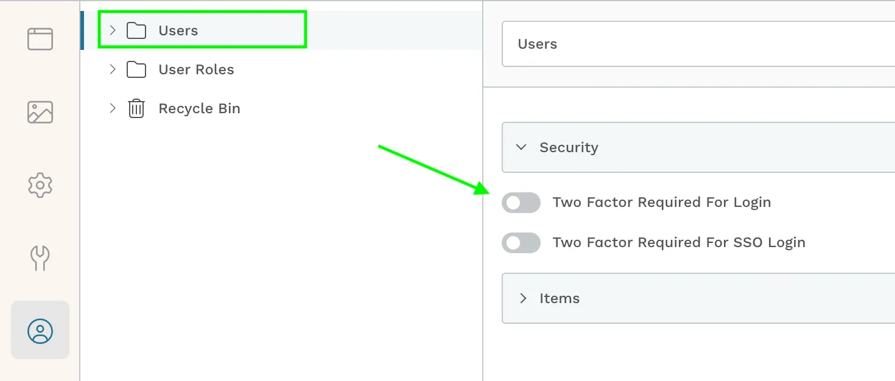
Task: Select the Users tree item label
Action: [x=178, y=30]
